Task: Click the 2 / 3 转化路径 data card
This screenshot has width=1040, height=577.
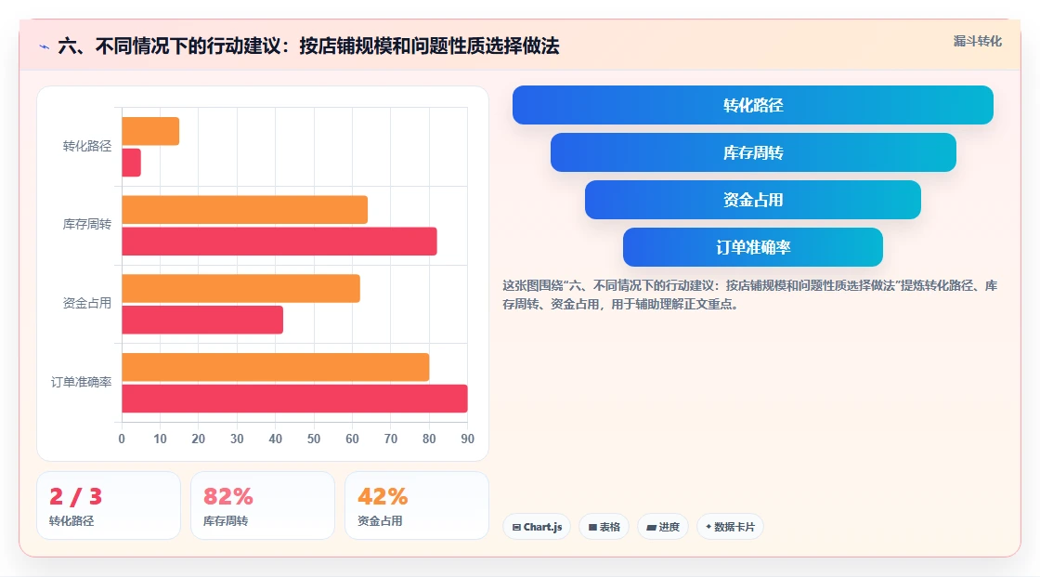Action: pos(109,505)
